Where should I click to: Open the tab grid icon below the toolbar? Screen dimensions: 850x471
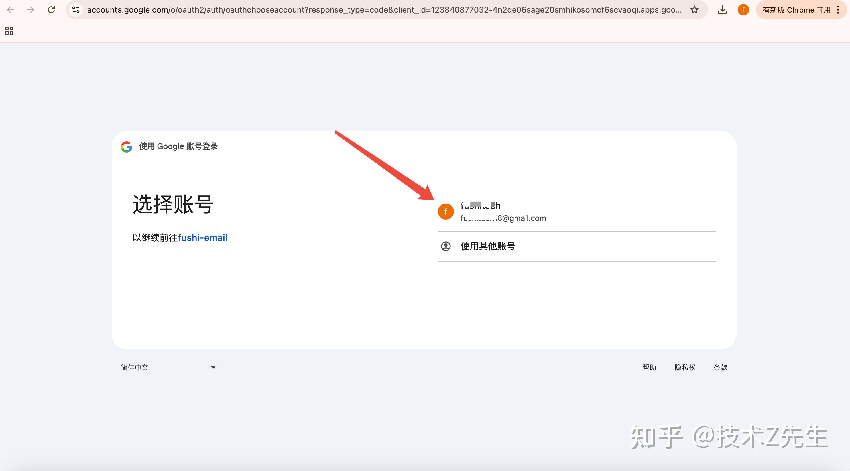(9, 31)
